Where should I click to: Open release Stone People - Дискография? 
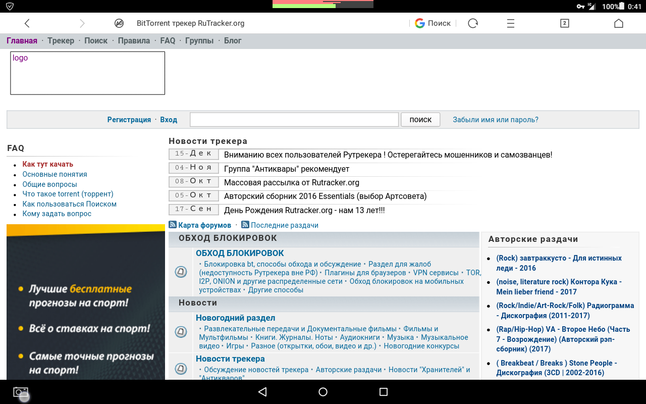[x=557, y=368]
